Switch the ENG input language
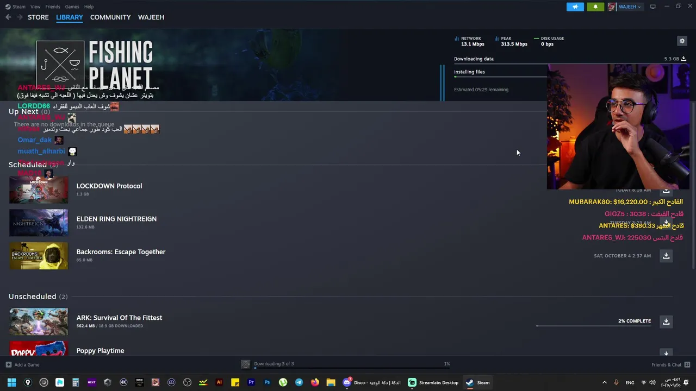 [x=630, y=383]
